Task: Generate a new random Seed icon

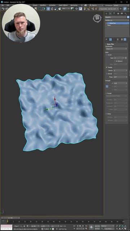Action: pyautogui.click(x=126, y=58)
